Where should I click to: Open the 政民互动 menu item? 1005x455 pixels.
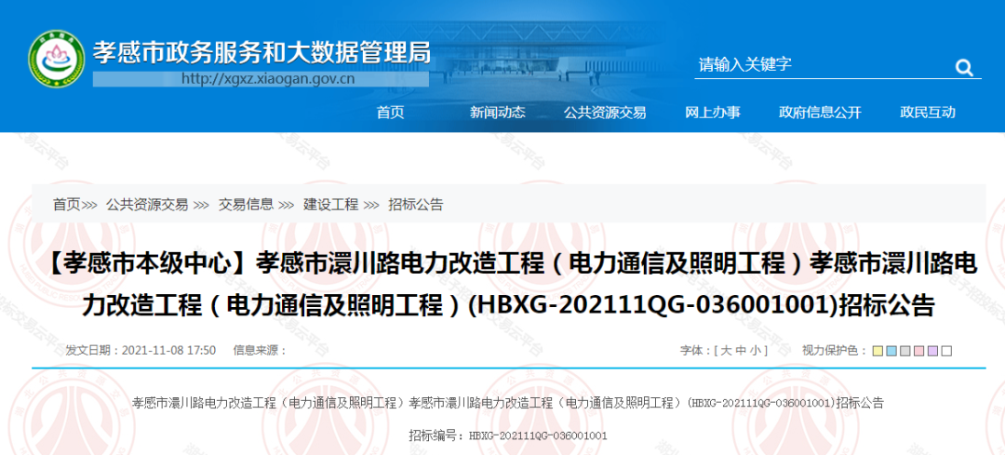[x=928, y=113]
